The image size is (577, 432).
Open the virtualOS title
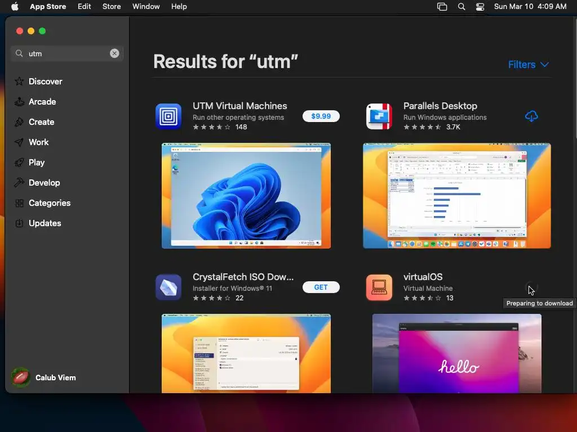423,277
